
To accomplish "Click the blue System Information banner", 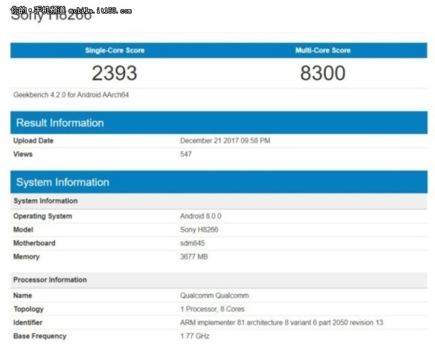I will [62, 182].
